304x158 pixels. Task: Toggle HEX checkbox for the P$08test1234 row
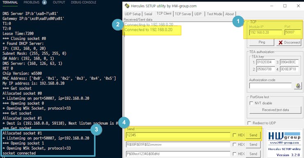[x=235, y=154]
